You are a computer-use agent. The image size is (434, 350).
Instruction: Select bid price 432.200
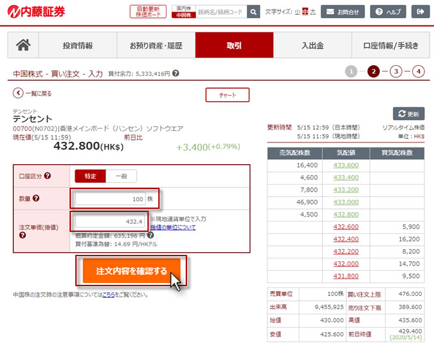click(346, 252)
